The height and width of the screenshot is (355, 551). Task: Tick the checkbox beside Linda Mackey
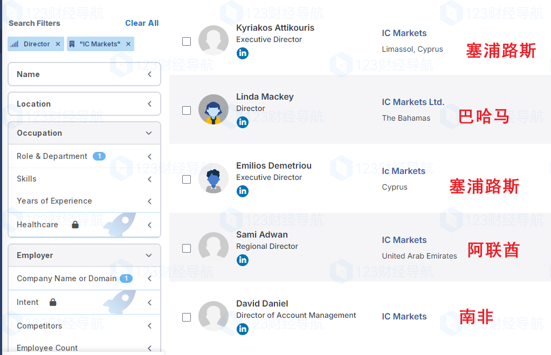[x=187, y=110]
